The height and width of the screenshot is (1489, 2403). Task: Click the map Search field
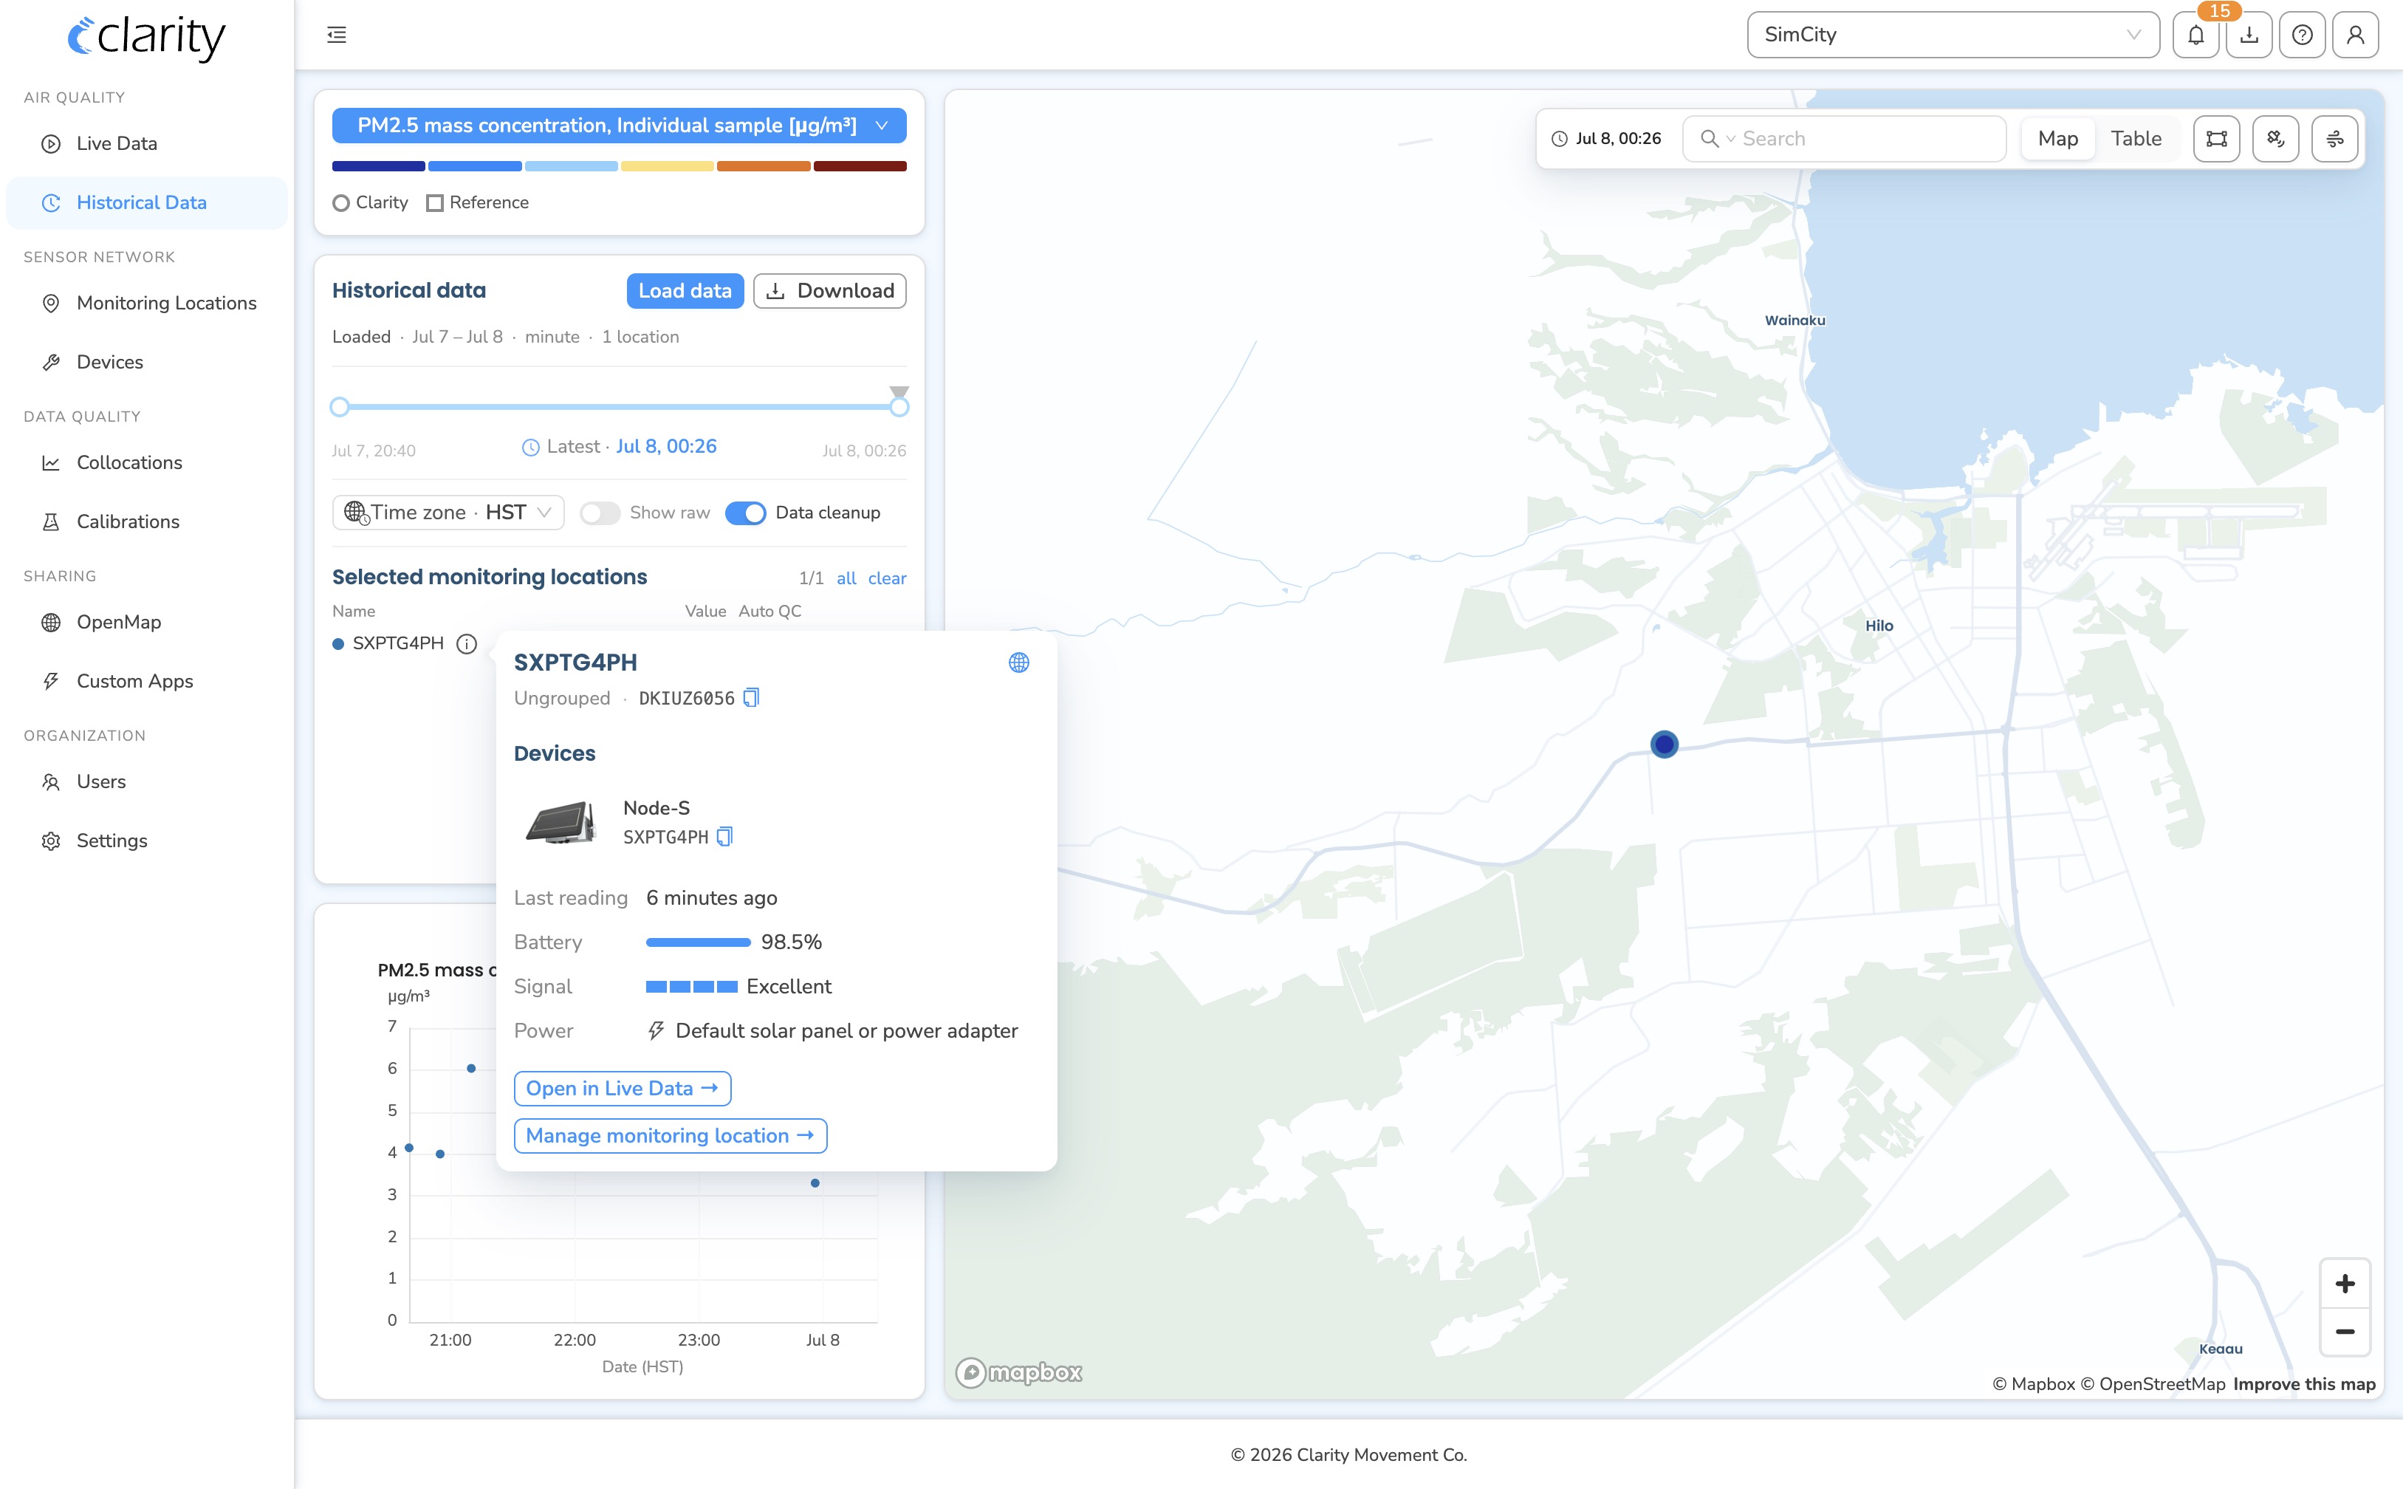[1844, 139]
